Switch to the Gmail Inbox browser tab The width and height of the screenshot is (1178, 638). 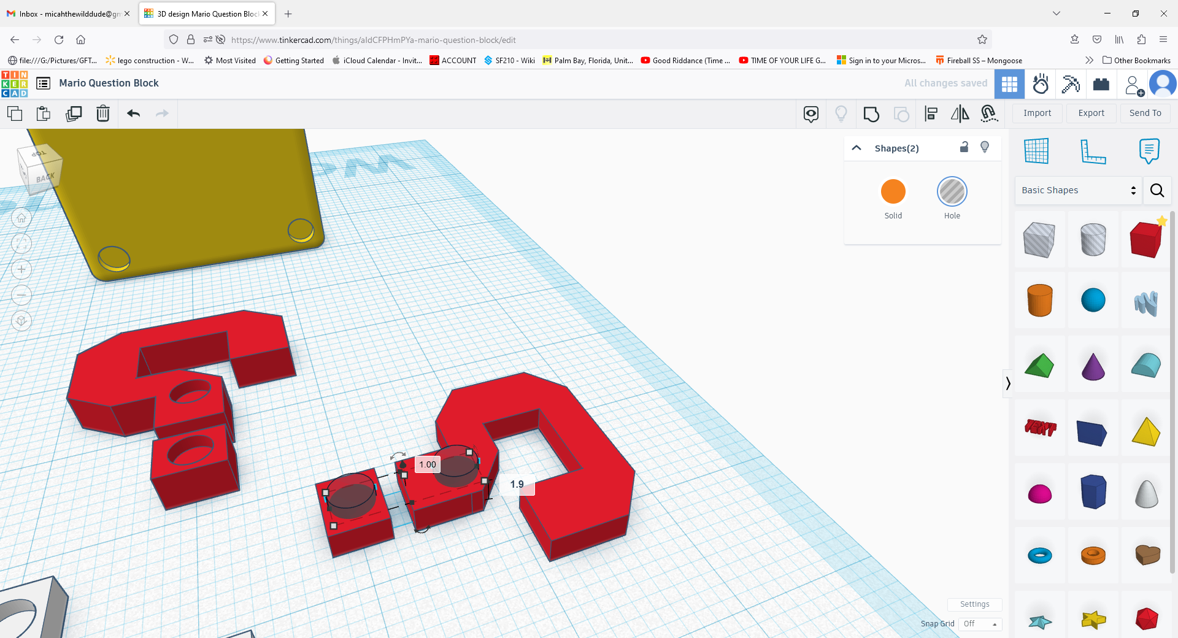coord(67,13)
